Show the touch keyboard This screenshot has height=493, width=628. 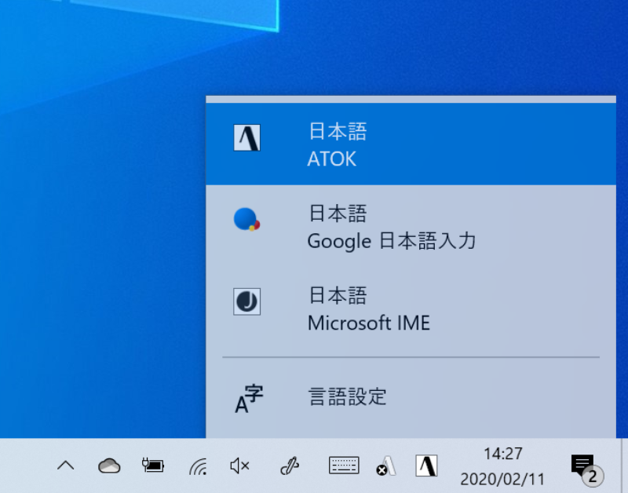click(x=343, y=466)
